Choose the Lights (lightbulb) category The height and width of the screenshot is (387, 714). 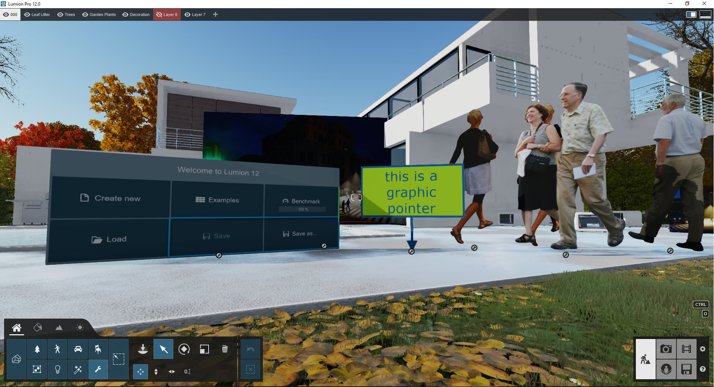(57, 369)
